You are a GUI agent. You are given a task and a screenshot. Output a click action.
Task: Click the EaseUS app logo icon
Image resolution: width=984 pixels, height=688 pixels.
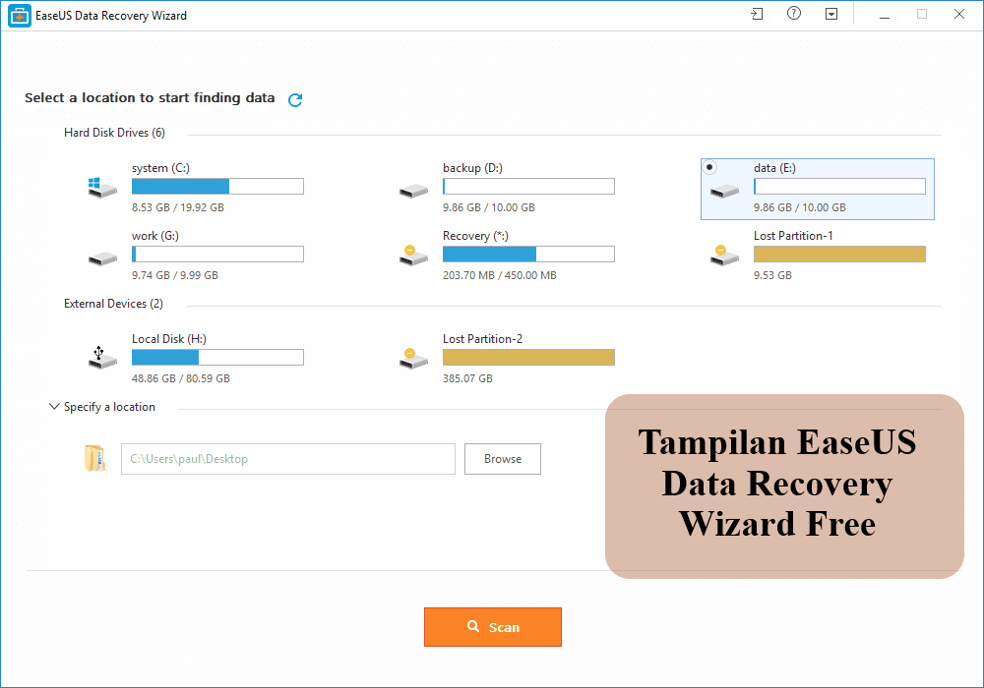click(20, 16)
